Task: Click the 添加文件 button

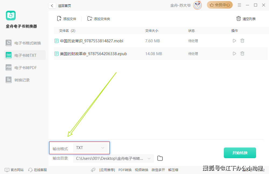Action: 66,19
